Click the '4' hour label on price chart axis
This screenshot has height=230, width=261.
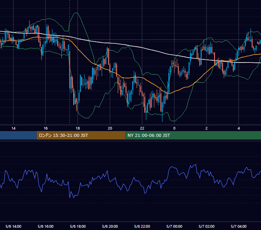coord(239,128)
